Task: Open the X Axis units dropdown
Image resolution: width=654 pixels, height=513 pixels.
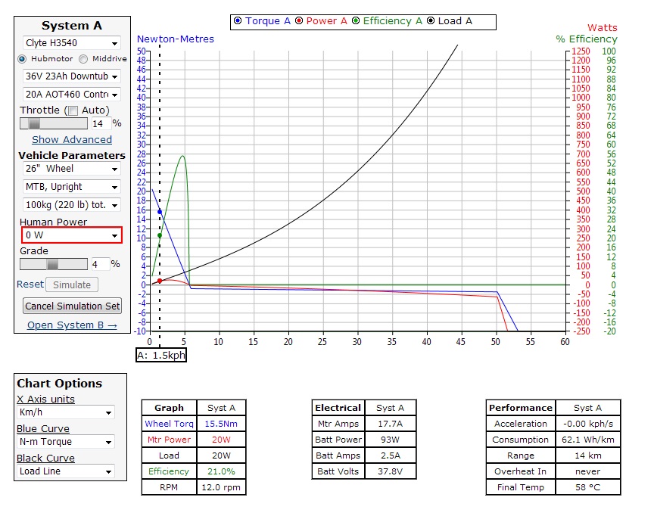Action: (66, 413)
